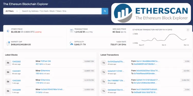Open transaction 0x10433aefa37fa

coord(116,62)
